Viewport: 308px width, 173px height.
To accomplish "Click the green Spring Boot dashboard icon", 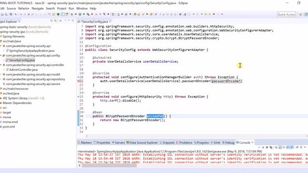I will 58,14.
